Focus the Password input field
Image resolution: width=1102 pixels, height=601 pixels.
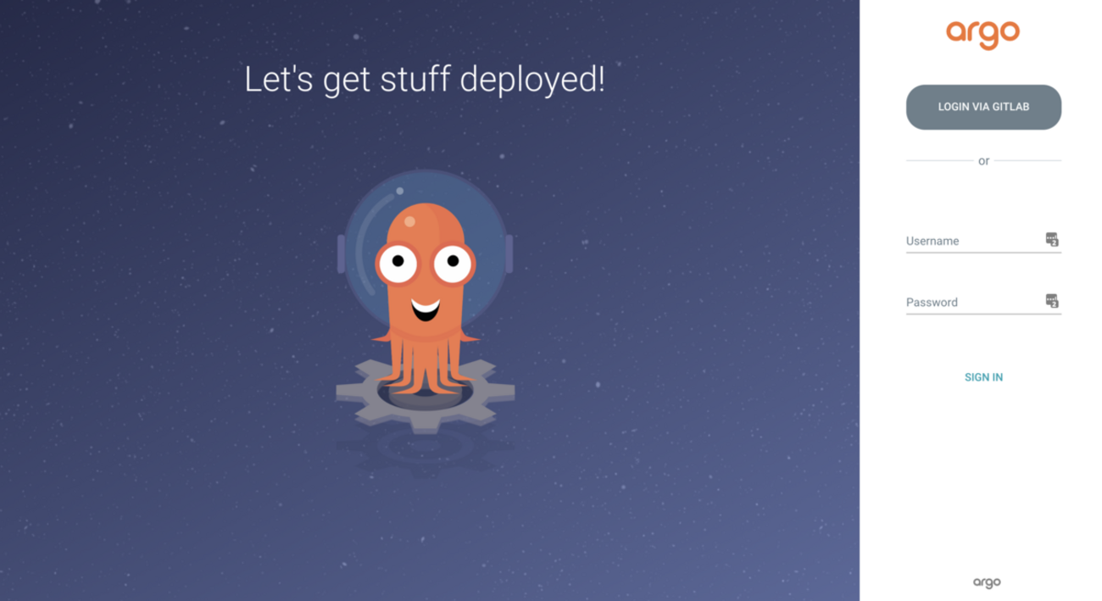pos(983,302)
